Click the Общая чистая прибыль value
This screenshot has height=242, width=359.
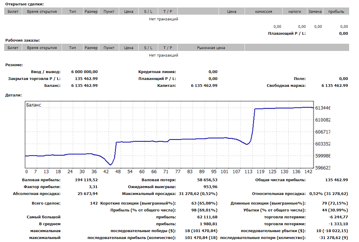[x=337, y=180]
